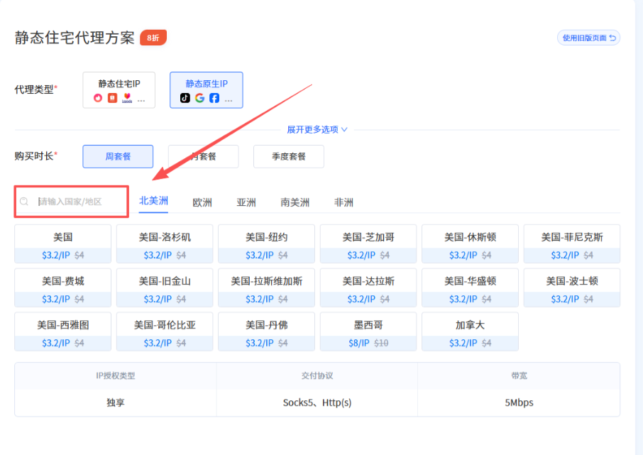Screen dimensions: 643x455
Task: Click the 带宽 column header
Action: pos(519,375)
